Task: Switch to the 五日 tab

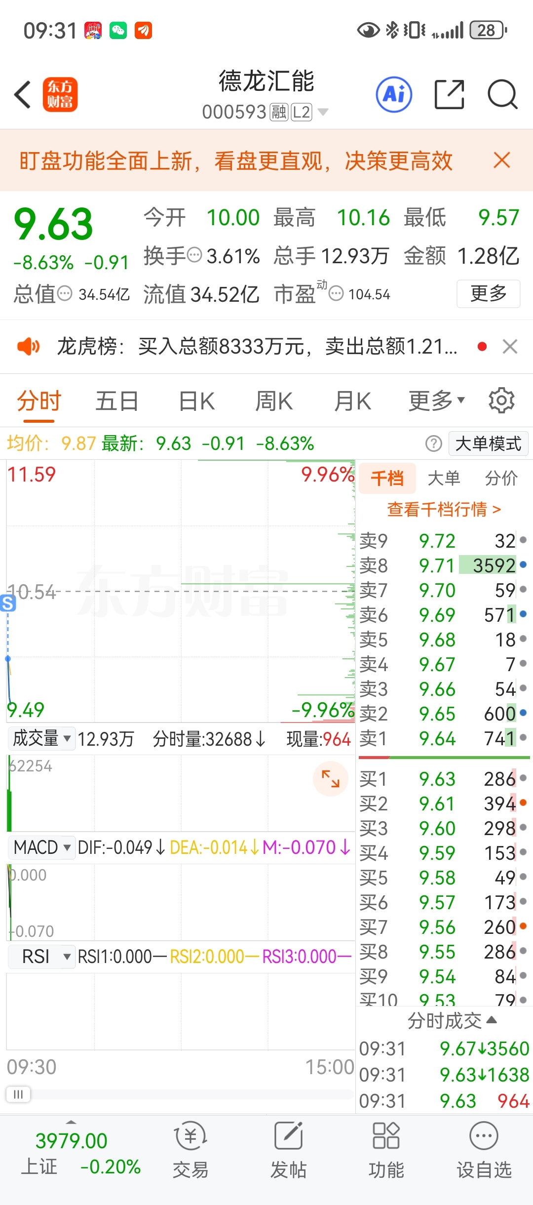Action: pyautogui.click(x=117, y=401)
